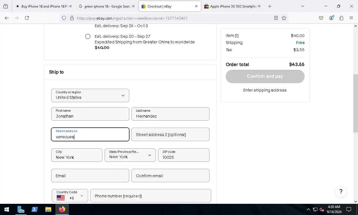Click the Order total $43.55 amount

coord(297,64)
